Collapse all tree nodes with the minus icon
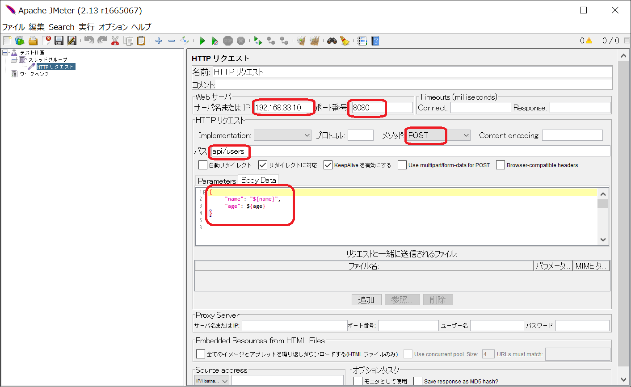Viewport: 631px width, 387px height. [172, 41]
